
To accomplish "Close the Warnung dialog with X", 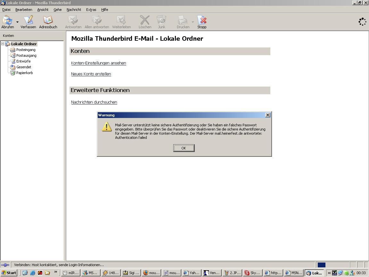I will coord(267,115).
